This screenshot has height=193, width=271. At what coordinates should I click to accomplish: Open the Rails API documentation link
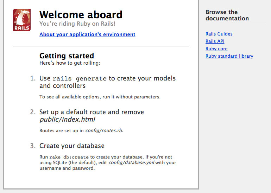click(x=215, y=41)
